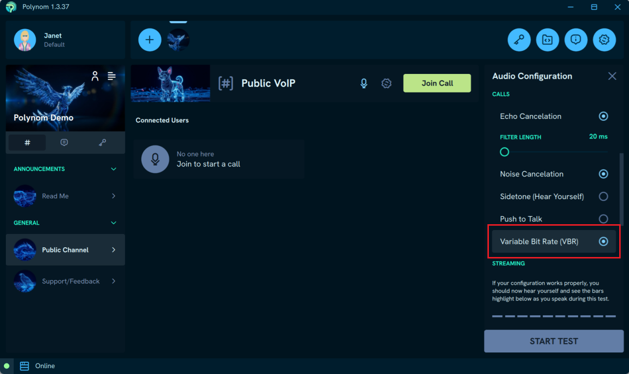Open the channel microphone settings icon

pos(364,83)
